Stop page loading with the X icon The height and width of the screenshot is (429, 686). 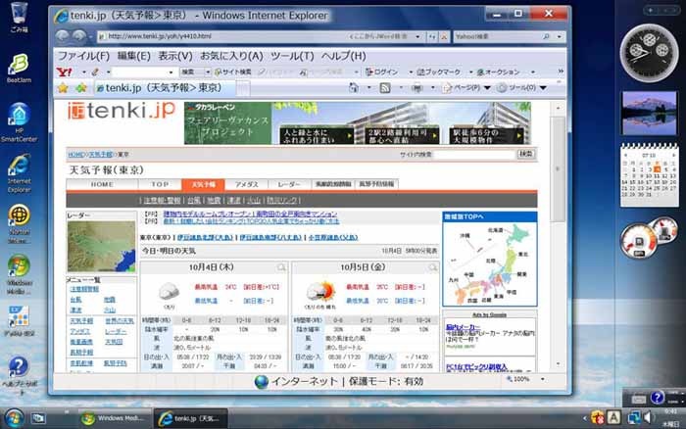(444, 37)
